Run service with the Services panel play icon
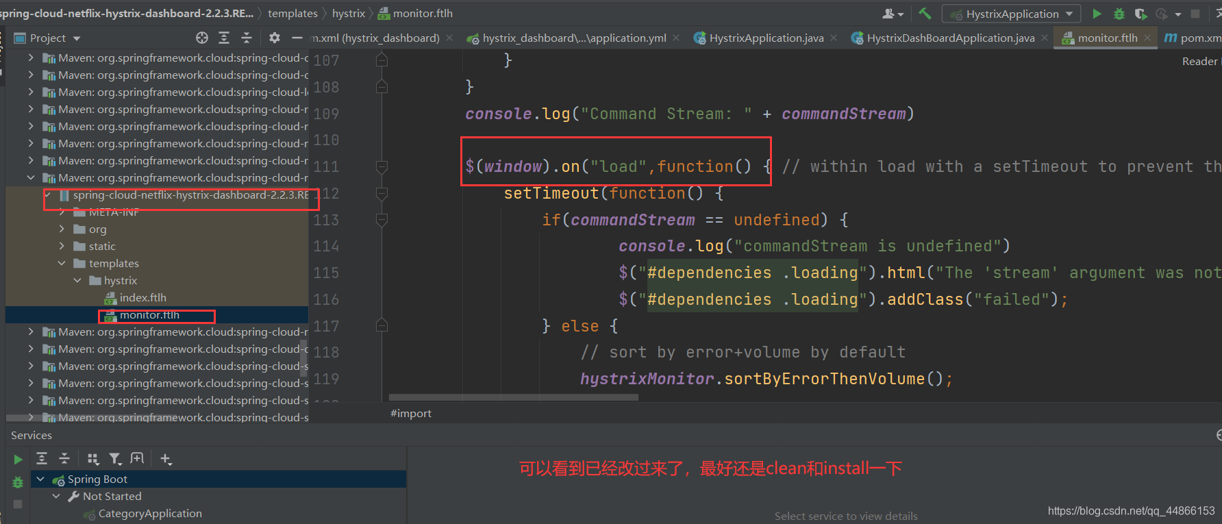 click(x=18, y=459)
